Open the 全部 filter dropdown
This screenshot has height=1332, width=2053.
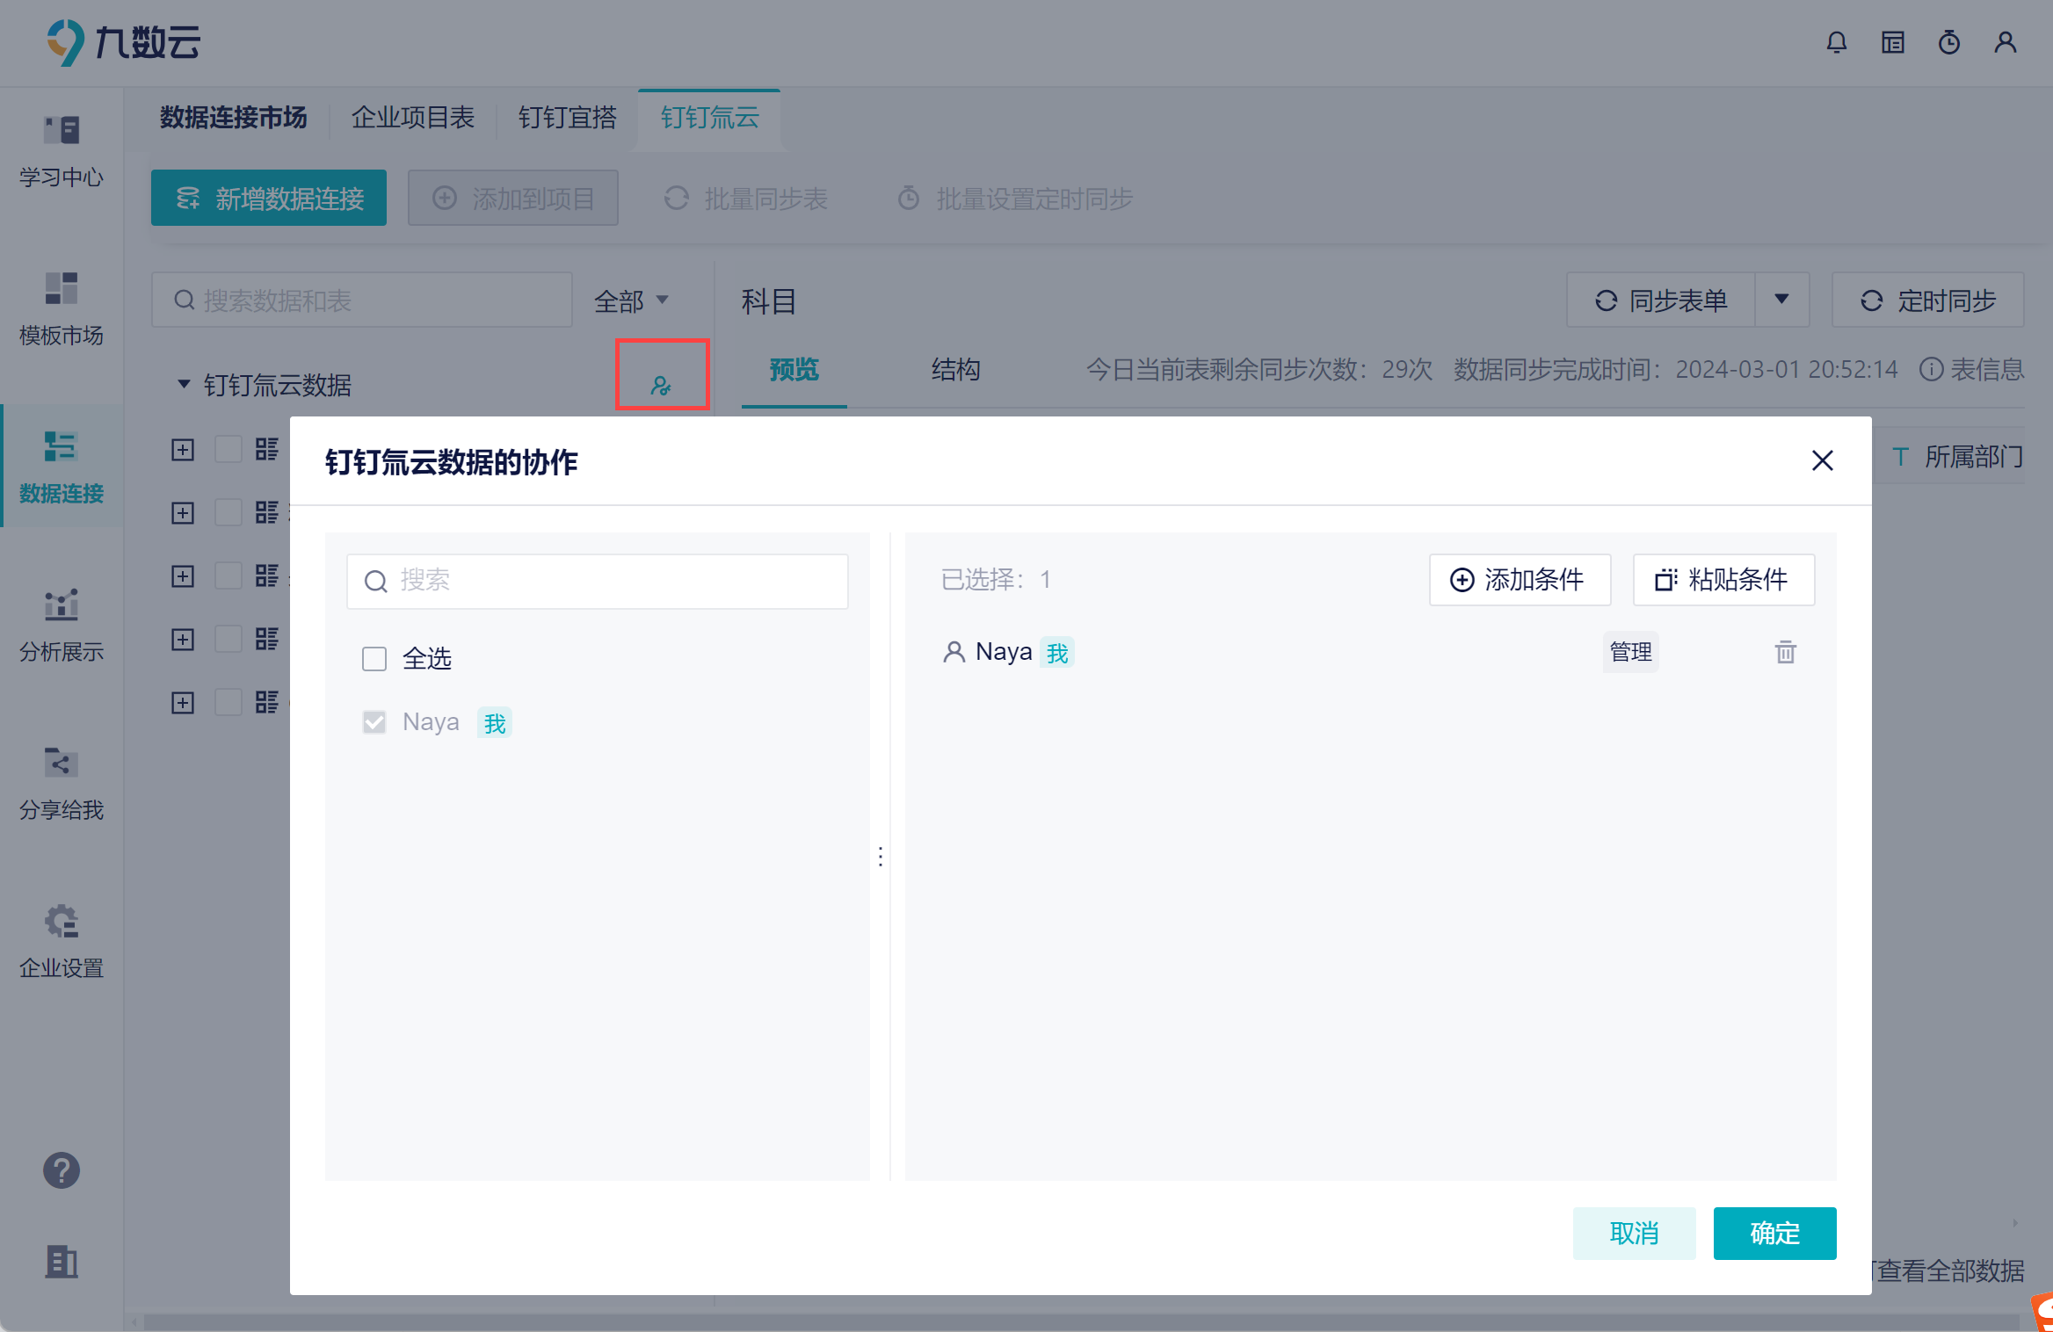(631, 301)
